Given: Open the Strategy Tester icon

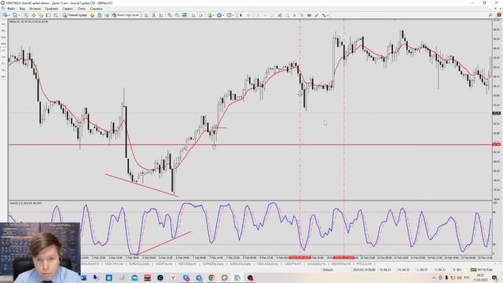Looking at the screenshot, I should [56, 15].
